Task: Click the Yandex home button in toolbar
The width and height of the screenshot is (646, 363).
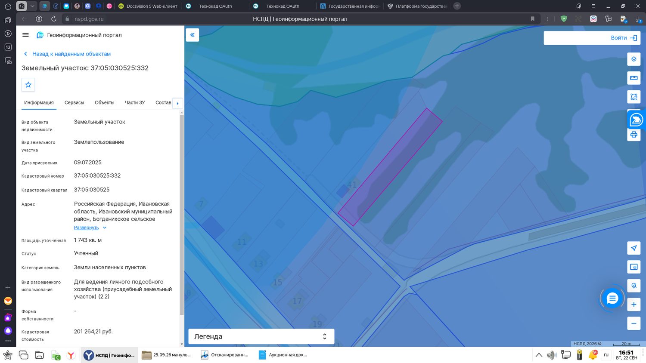Action: [x=39, y=19]
